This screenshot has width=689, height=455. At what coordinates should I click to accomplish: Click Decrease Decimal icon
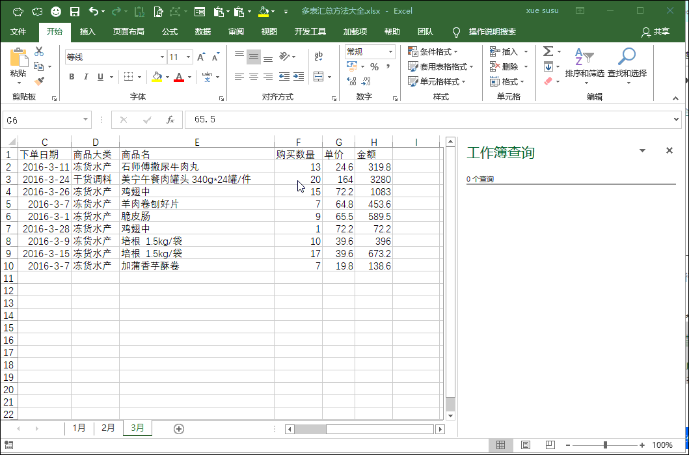pyautogui.click(x=366, y=81)
